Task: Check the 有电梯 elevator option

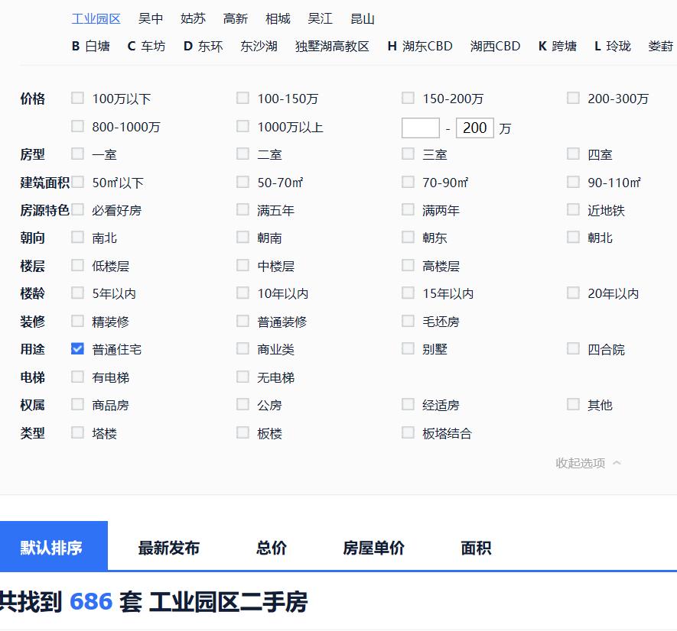Action: (x=77, y=377)
